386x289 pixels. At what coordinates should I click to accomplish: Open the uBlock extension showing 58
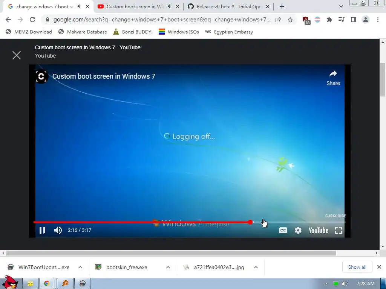click(306, 20)
